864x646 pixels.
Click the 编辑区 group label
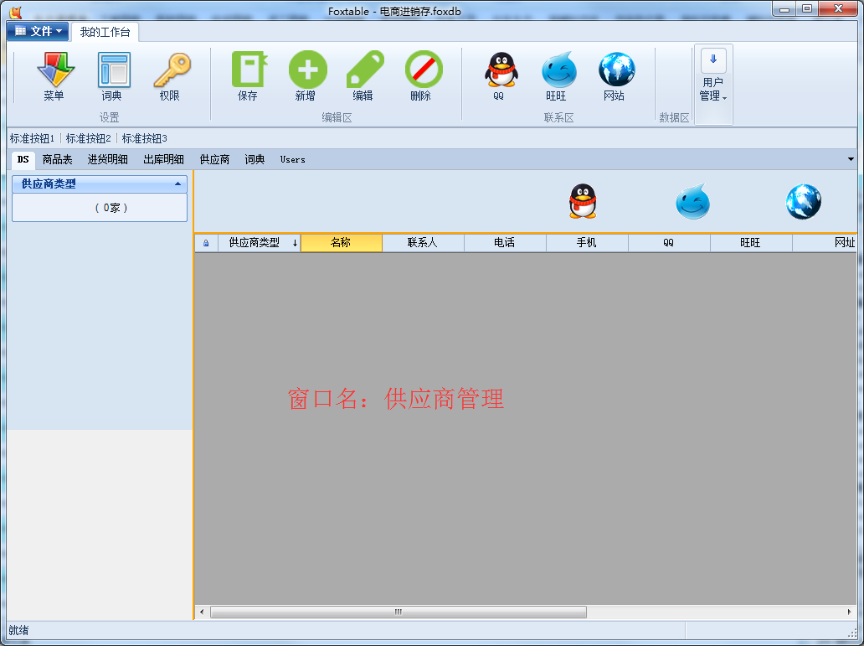tap(337, 117)
